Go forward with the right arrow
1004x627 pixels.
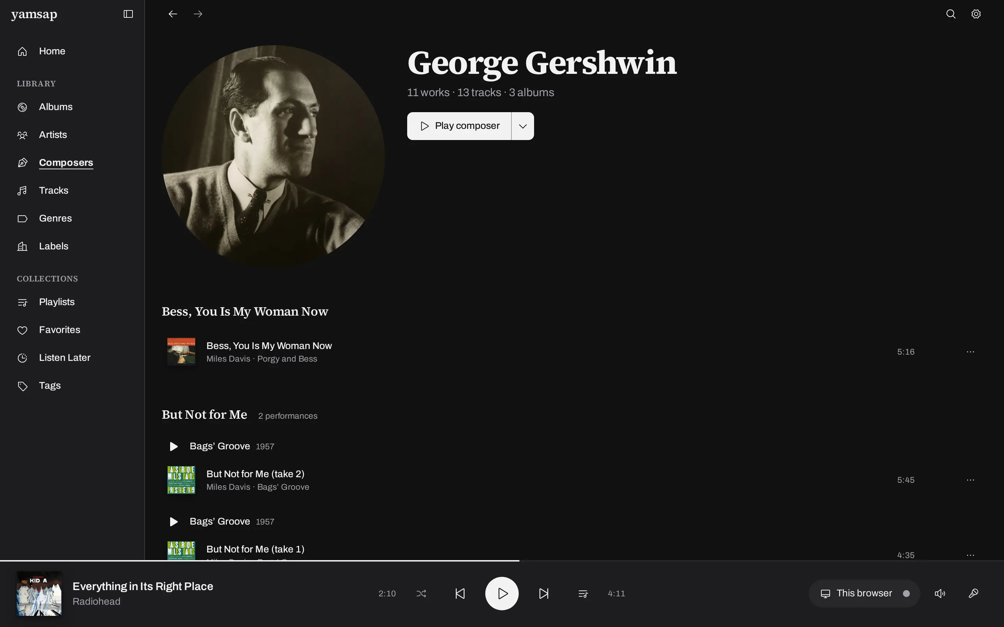[x=198, y=14]
